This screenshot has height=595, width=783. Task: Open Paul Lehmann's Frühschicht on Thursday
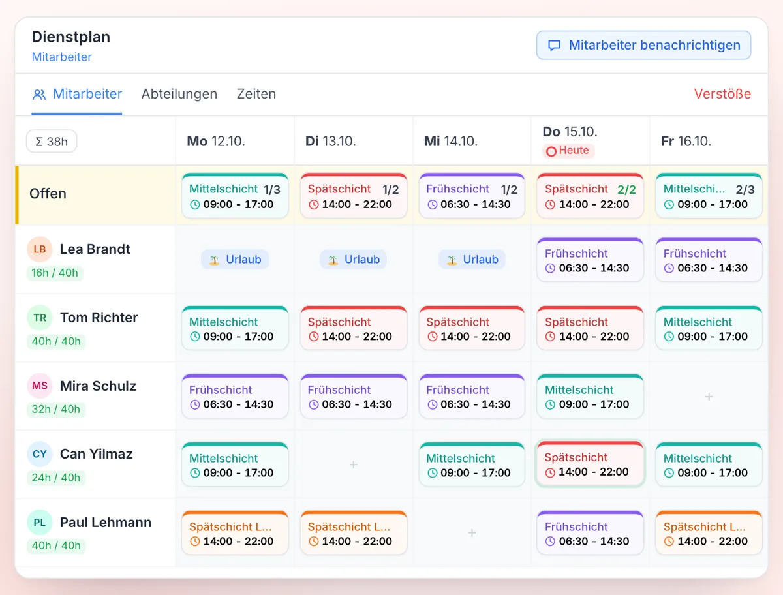coord(591,533)
